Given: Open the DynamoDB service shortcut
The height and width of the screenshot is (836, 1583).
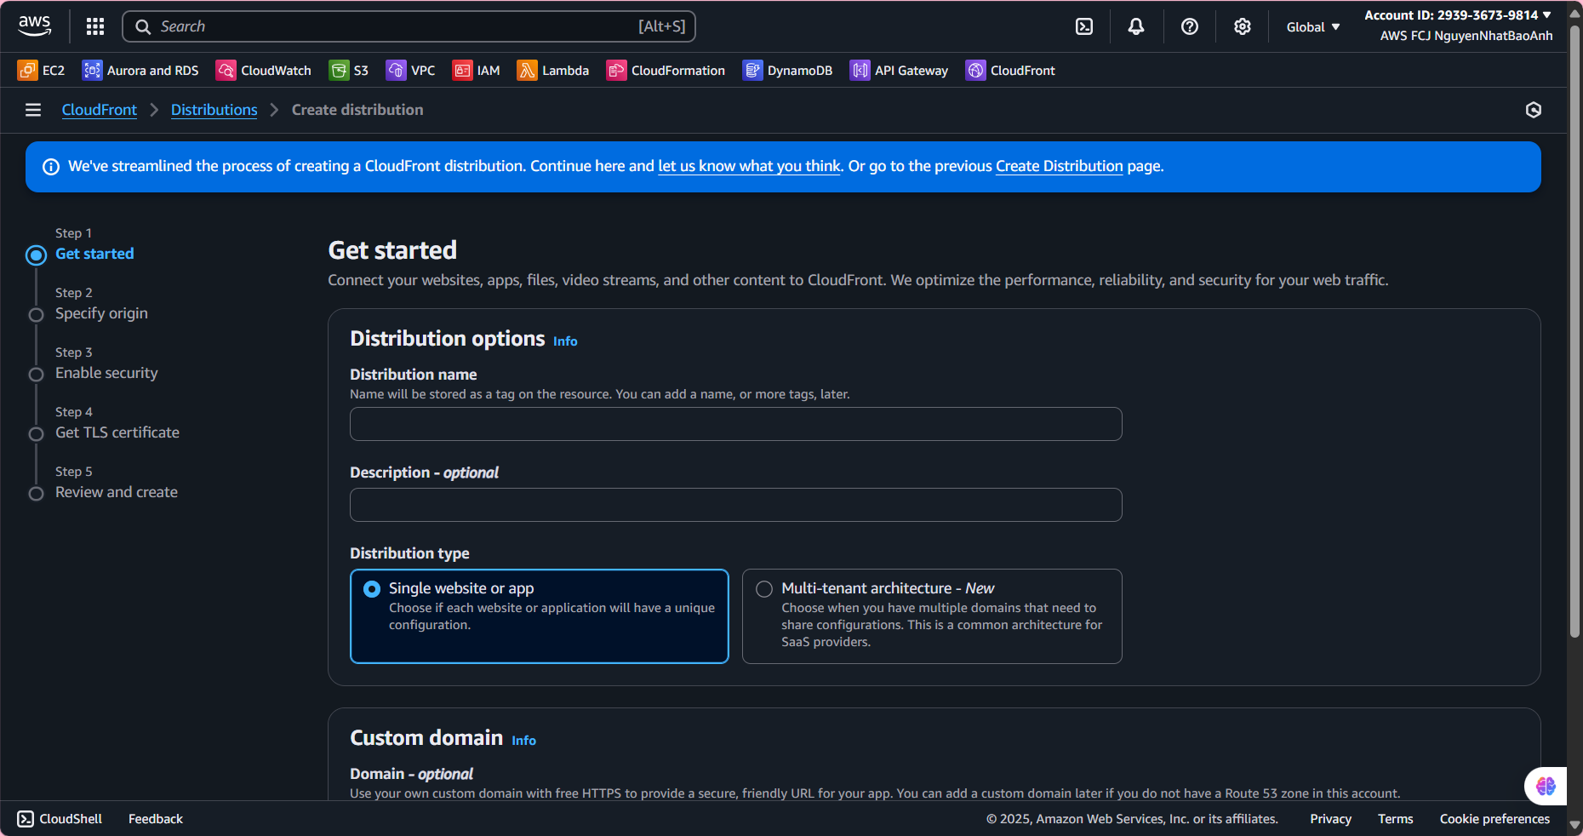Looking at the screenshot, I should pos(787,71).
